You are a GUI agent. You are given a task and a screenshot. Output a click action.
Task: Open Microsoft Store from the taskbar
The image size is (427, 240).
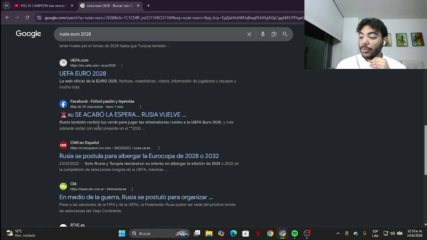[x=246, y=233]
